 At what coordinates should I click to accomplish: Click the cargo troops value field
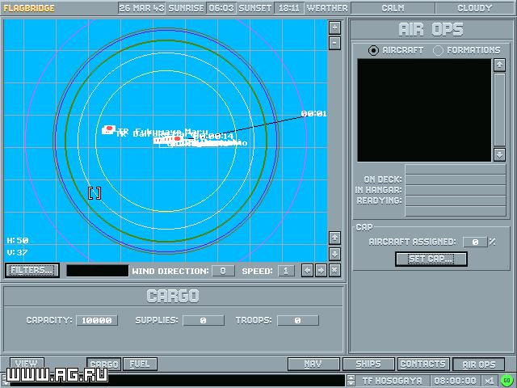(298, 320)
